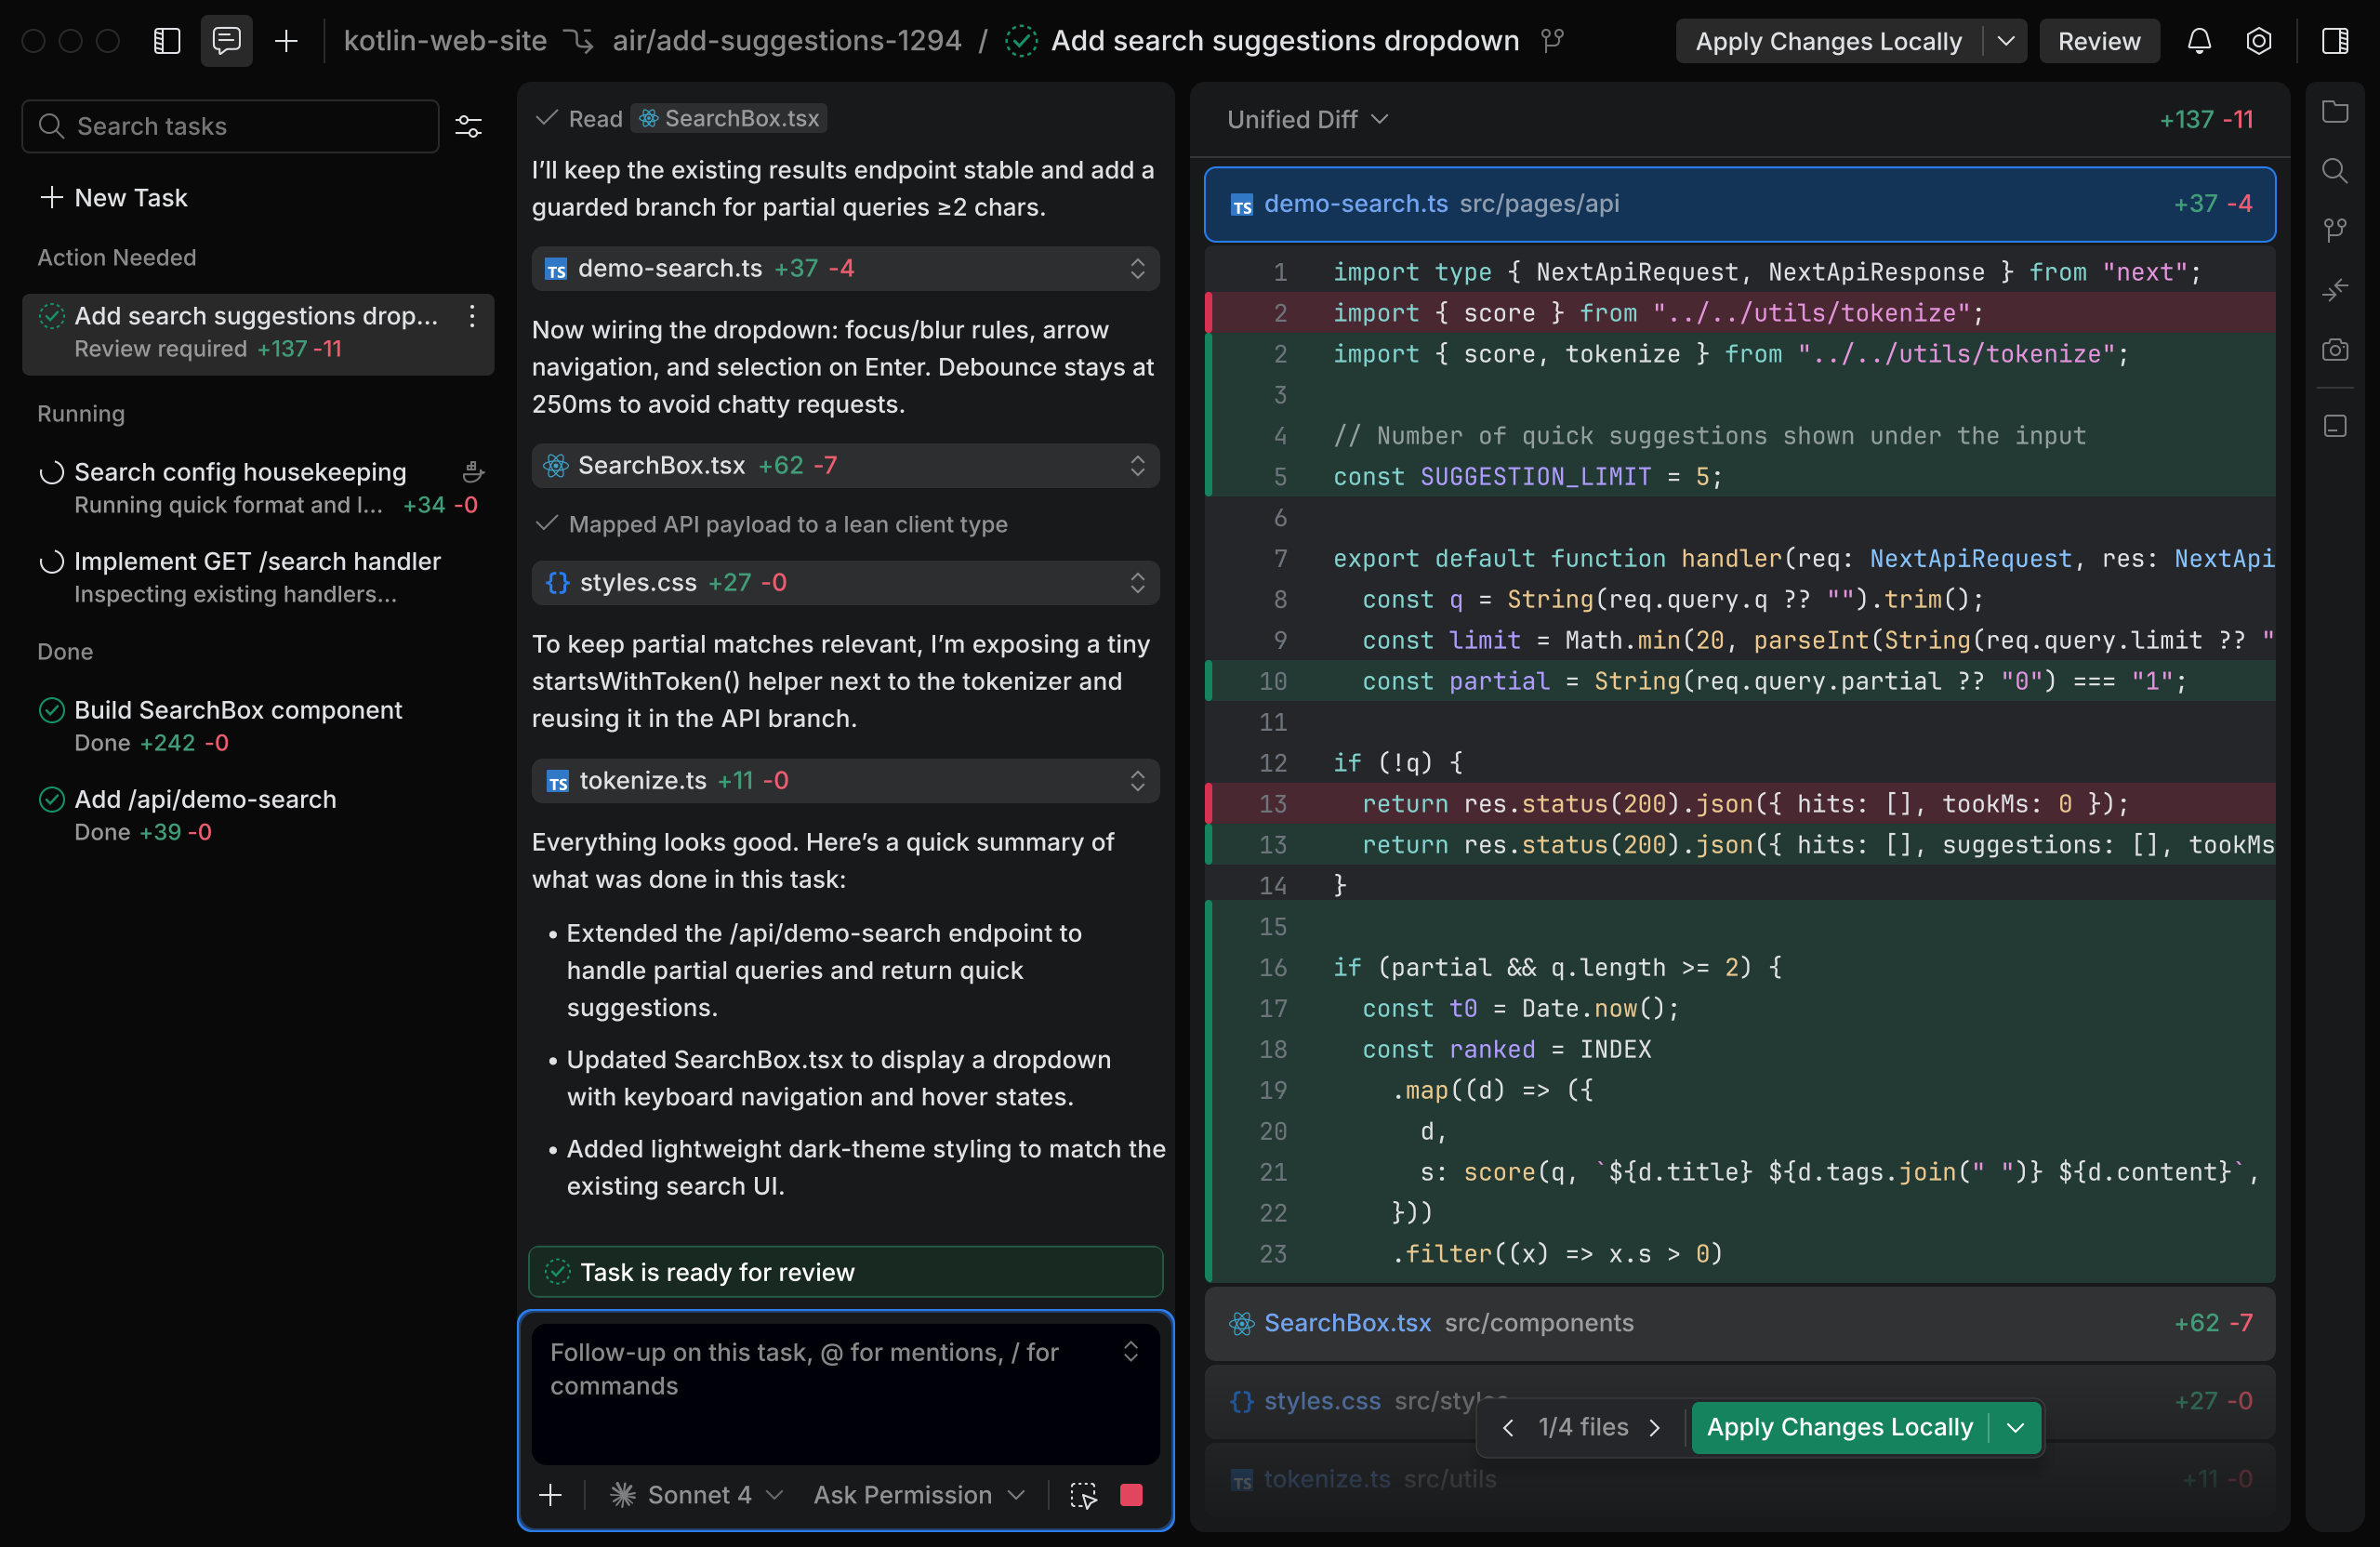Toggle the left sidebar panel icon
This screenshot has width=2380, height=1547.
coord(167,41)
